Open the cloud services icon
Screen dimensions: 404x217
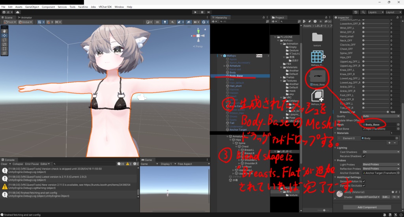click(17, 12)
